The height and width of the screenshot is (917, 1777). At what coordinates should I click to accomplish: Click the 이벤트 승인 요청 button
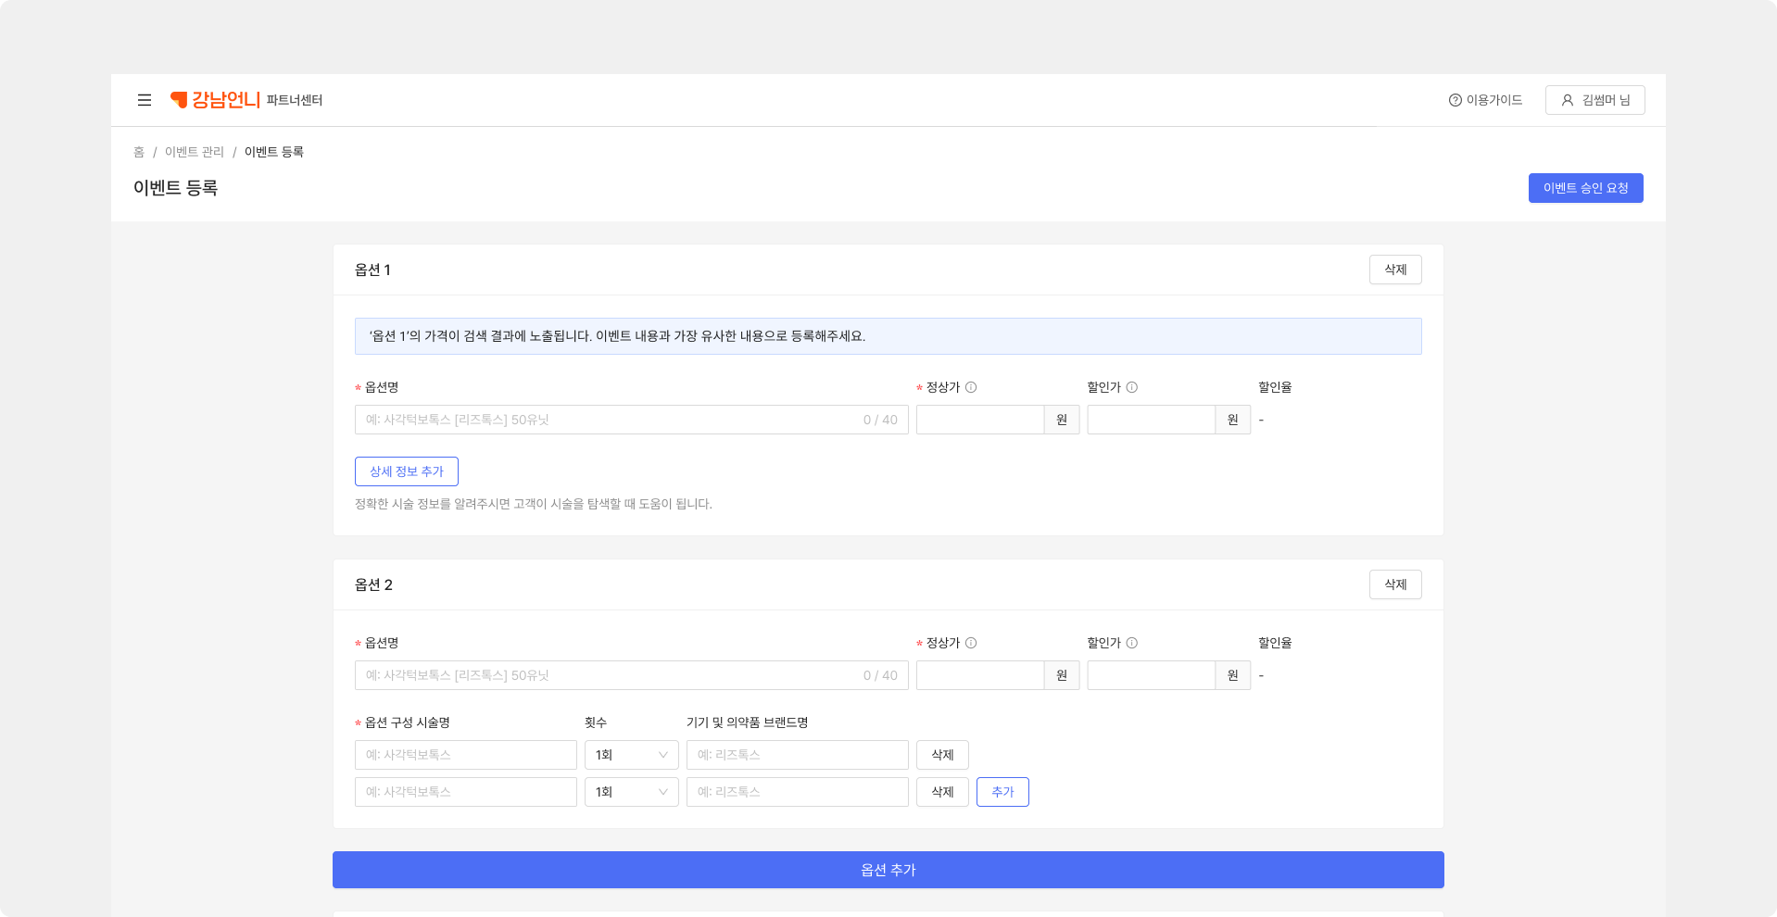pos(1585,188)
